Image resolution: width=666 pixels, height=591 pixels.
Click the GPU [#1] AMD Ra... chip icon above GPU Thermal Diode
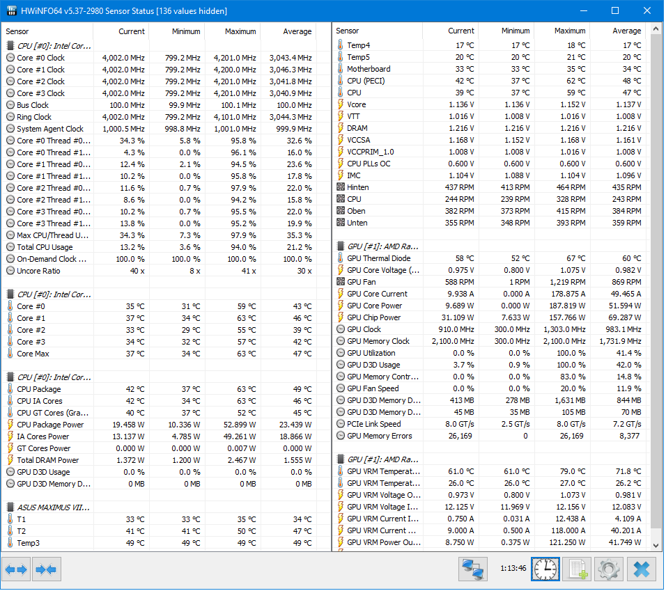coord(341,246)
